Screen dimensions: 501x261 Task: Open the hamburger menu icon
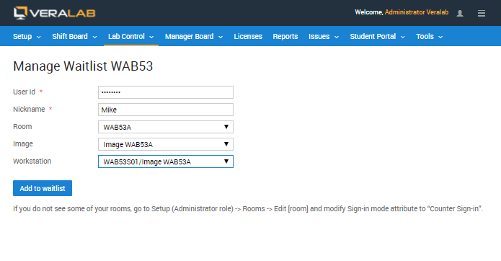[x=482, y=13]
